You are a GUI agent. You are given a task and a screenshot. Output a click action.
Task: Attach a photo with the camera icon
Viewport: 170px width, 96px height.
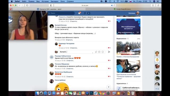click(99, 52)
